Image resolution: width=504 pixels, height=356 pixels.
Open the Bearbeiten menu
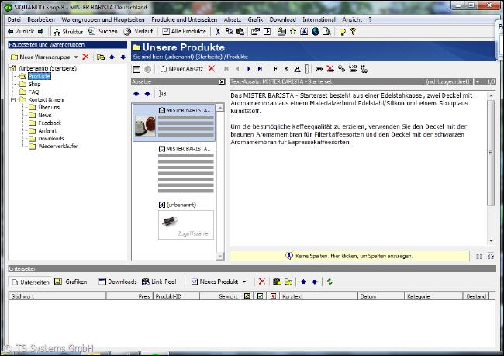coord(41,19)
